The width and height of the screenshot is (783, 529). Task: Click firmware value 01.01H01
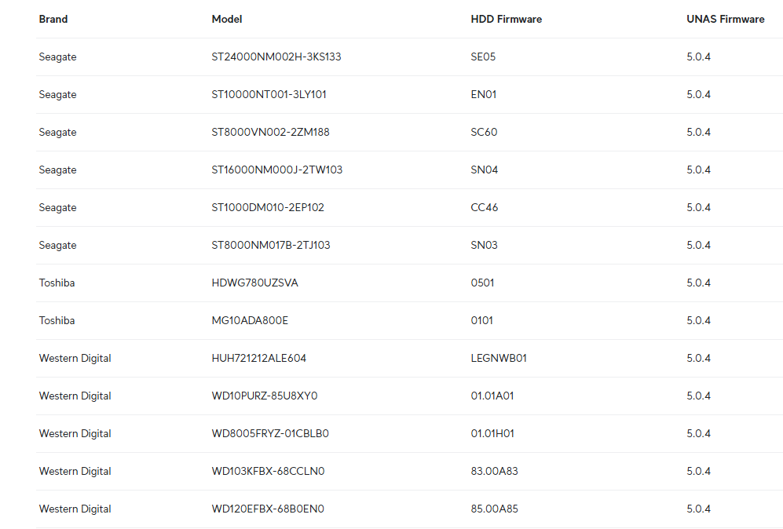pos(492,433)
